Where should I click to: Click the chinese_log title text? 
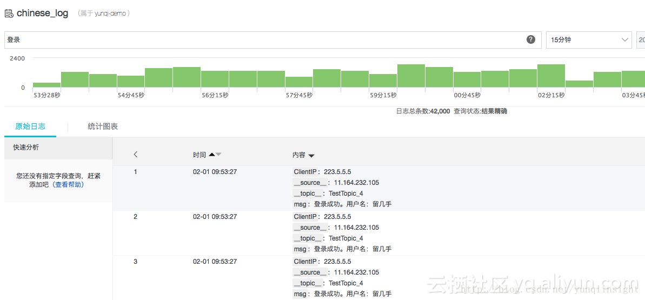(42, 13)
